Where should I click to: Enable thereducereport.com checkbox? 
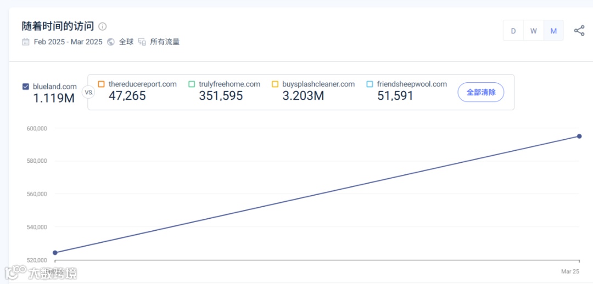[101, 84]
